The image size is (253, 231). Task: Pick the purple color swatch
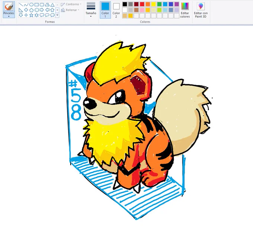pos(177,4)
